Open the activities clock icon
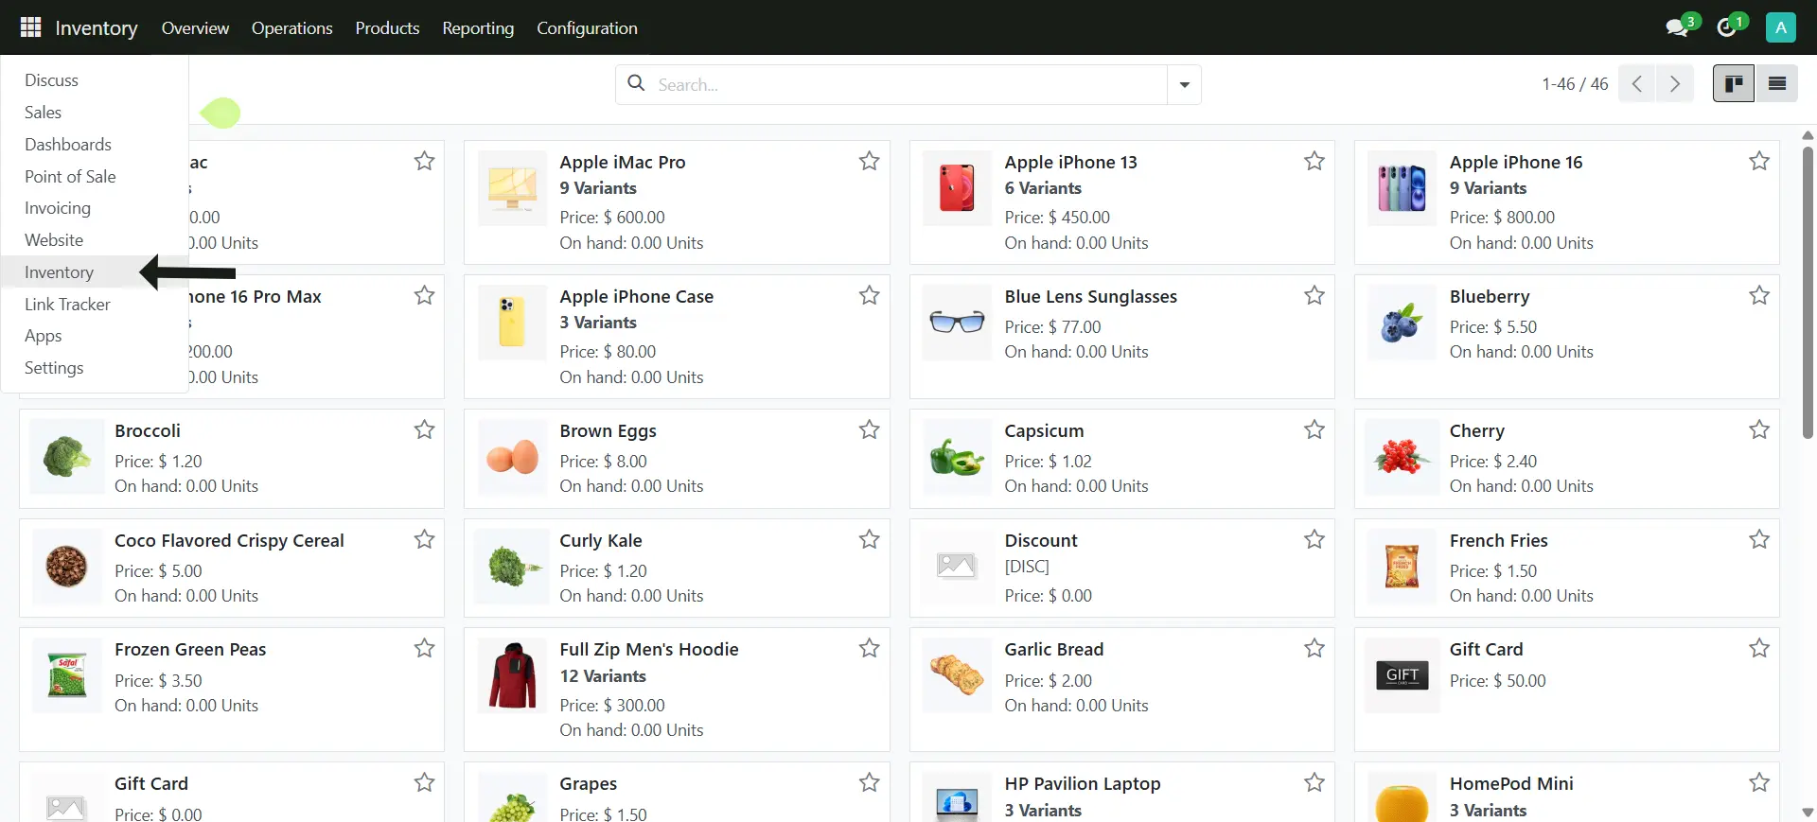Screen dimensions: 1817x822 1727,27
